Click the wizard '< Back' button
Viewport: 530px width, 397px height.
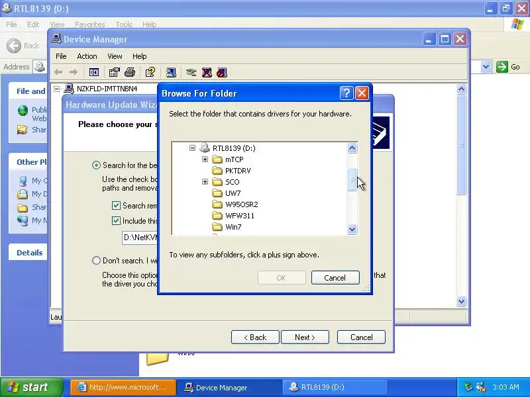click(255, 337)
